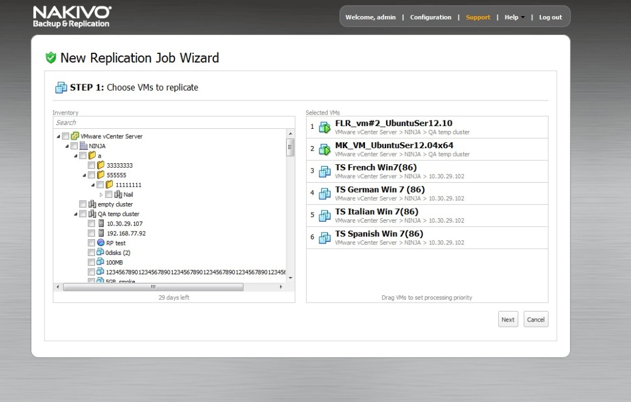Select TS German Win 7 (86) entry
This screenshot has height=402, width=631.
point(427,194)
